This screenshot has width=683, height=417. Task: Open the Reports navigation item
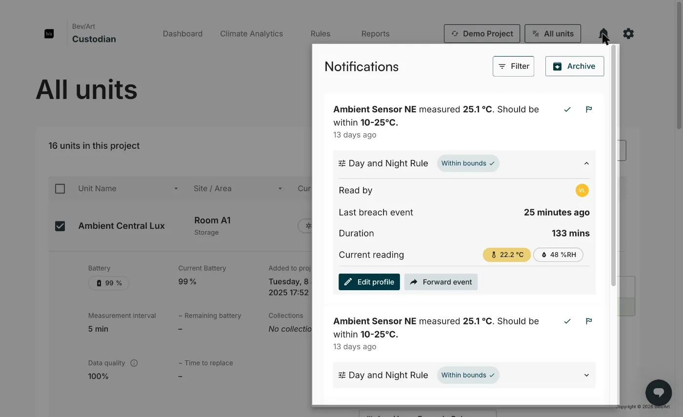[375, 34]
